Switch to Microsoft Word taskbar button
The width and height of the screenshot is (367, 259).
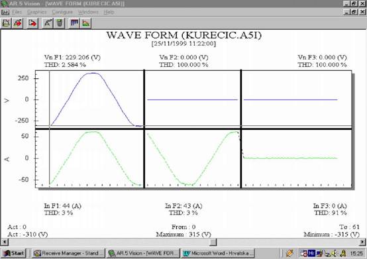coord(218,253)
